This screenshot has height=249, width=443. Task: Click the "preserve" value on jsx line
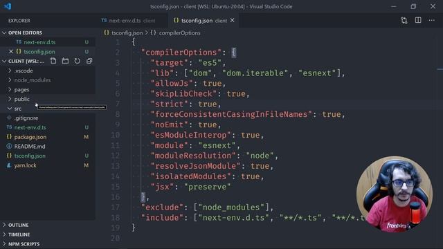click(x=207, y=187)
